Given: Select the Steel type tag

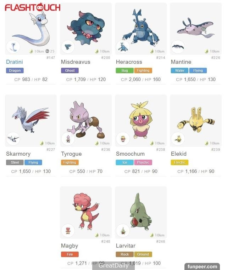Looking at the screenshot, I should [x=15, y=162].
